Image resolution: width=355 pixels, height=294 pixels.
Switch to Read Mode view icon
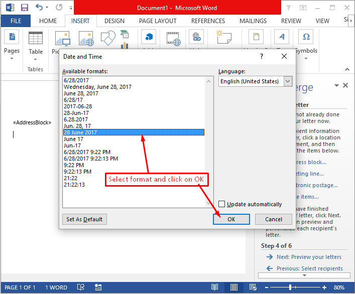tap(214, 287)
